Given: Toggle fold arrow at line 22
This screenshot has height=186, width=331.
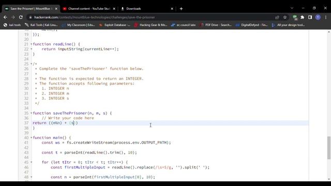Looking at the screenshot, I should pos(31,49).
